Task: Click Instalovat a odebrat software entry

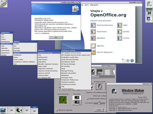Action: 25,62
